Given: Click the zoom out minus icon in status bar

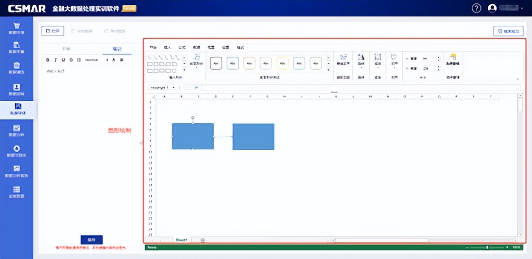Looking at the screenshot, I should click(467, 247).
